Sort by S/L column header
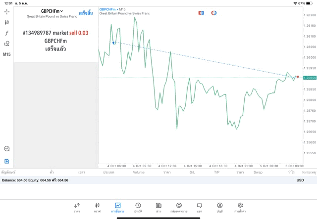 click(192, 172)
